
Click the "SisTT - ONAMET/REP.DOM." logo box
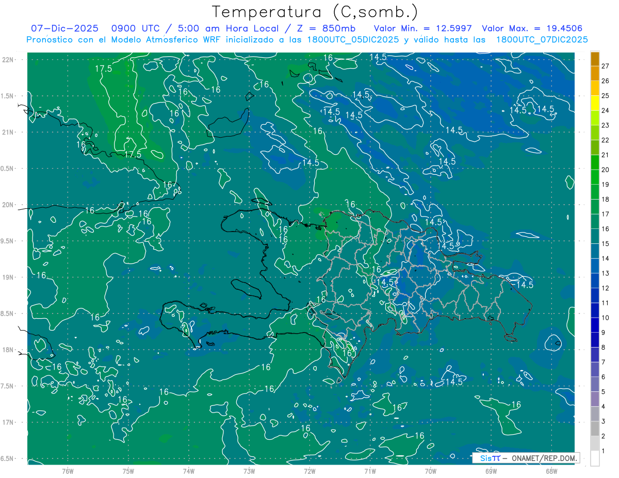tap(526, 458)
